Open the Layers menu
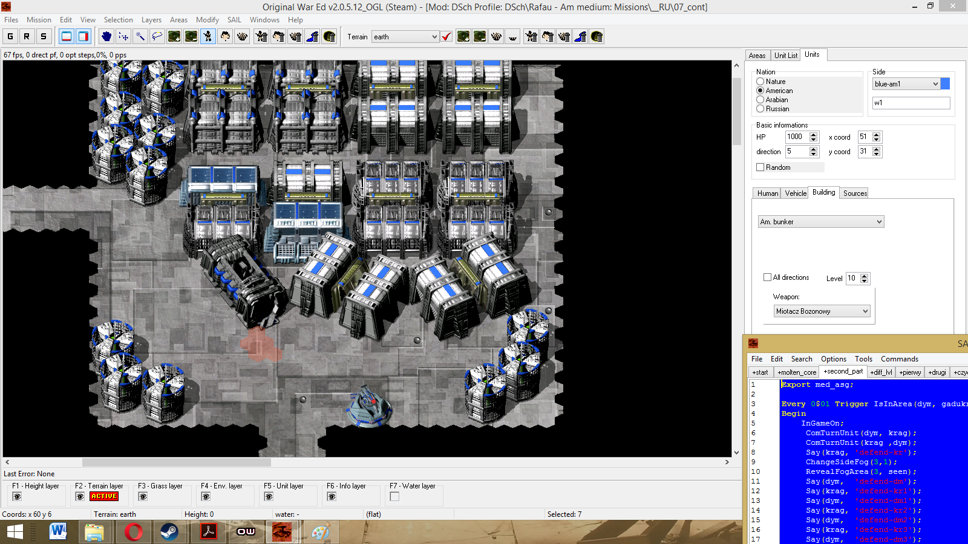Screen dimensions: 968x544 pyautogui.click(x=151, y=20)
